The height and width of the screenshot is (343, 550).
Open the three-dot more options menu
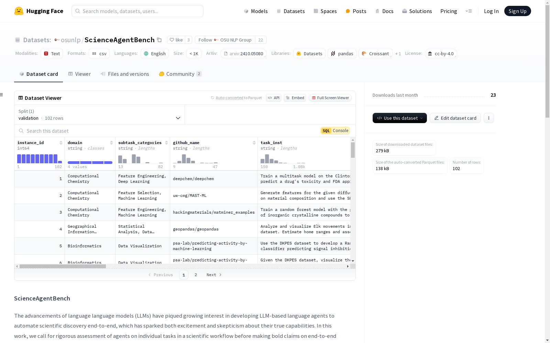click(x=489, y=118)
